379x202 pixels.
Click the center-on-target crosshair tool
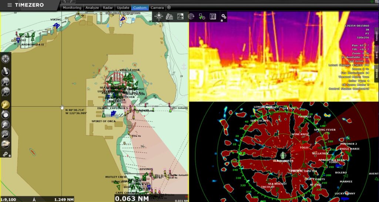pos(5,59)
